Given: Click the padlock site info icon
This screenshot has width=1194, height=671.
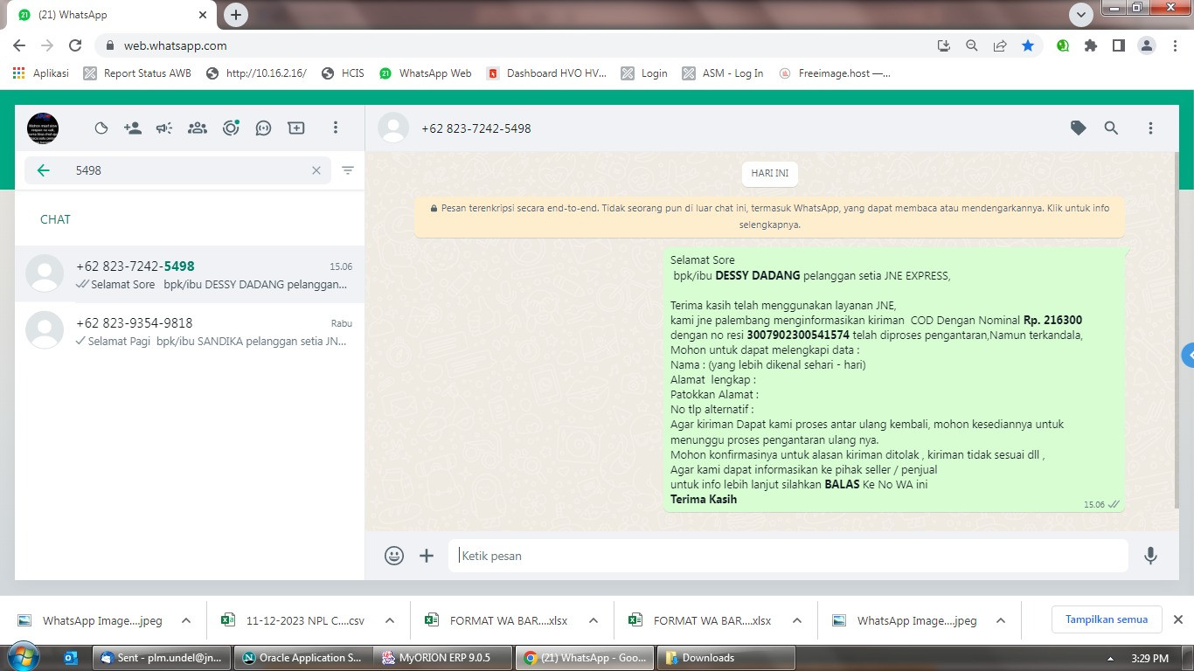Looking at the screenshot, I should (109, 45).
